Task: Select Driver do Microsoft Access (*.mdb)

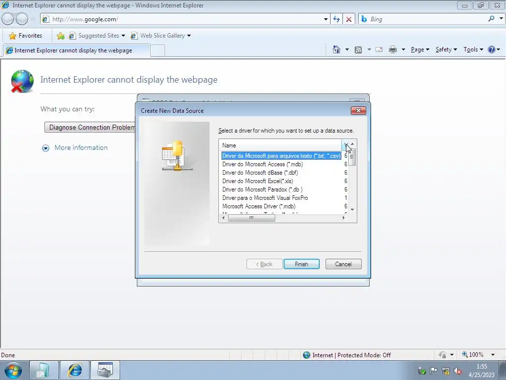Action: (262, 164)
